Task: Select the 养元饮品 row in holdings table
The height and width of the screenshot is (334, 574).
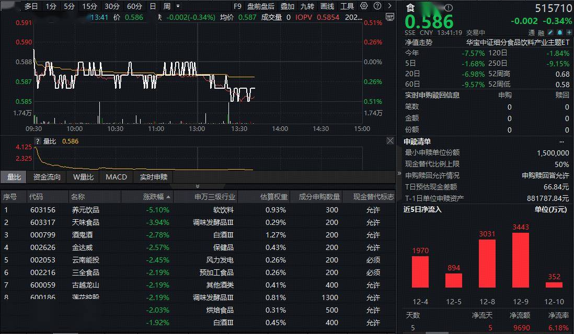Action: click(86, 210)
